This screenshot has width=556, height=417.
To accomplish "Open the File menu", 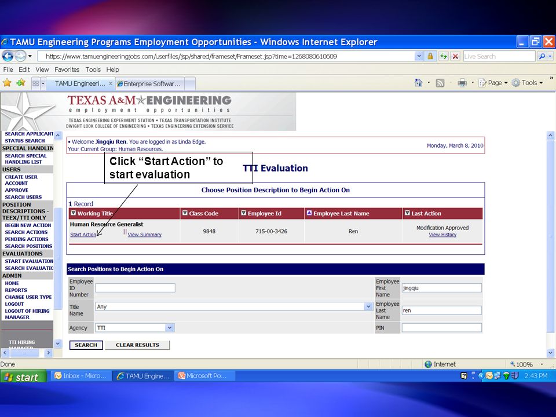I will 8,69.
